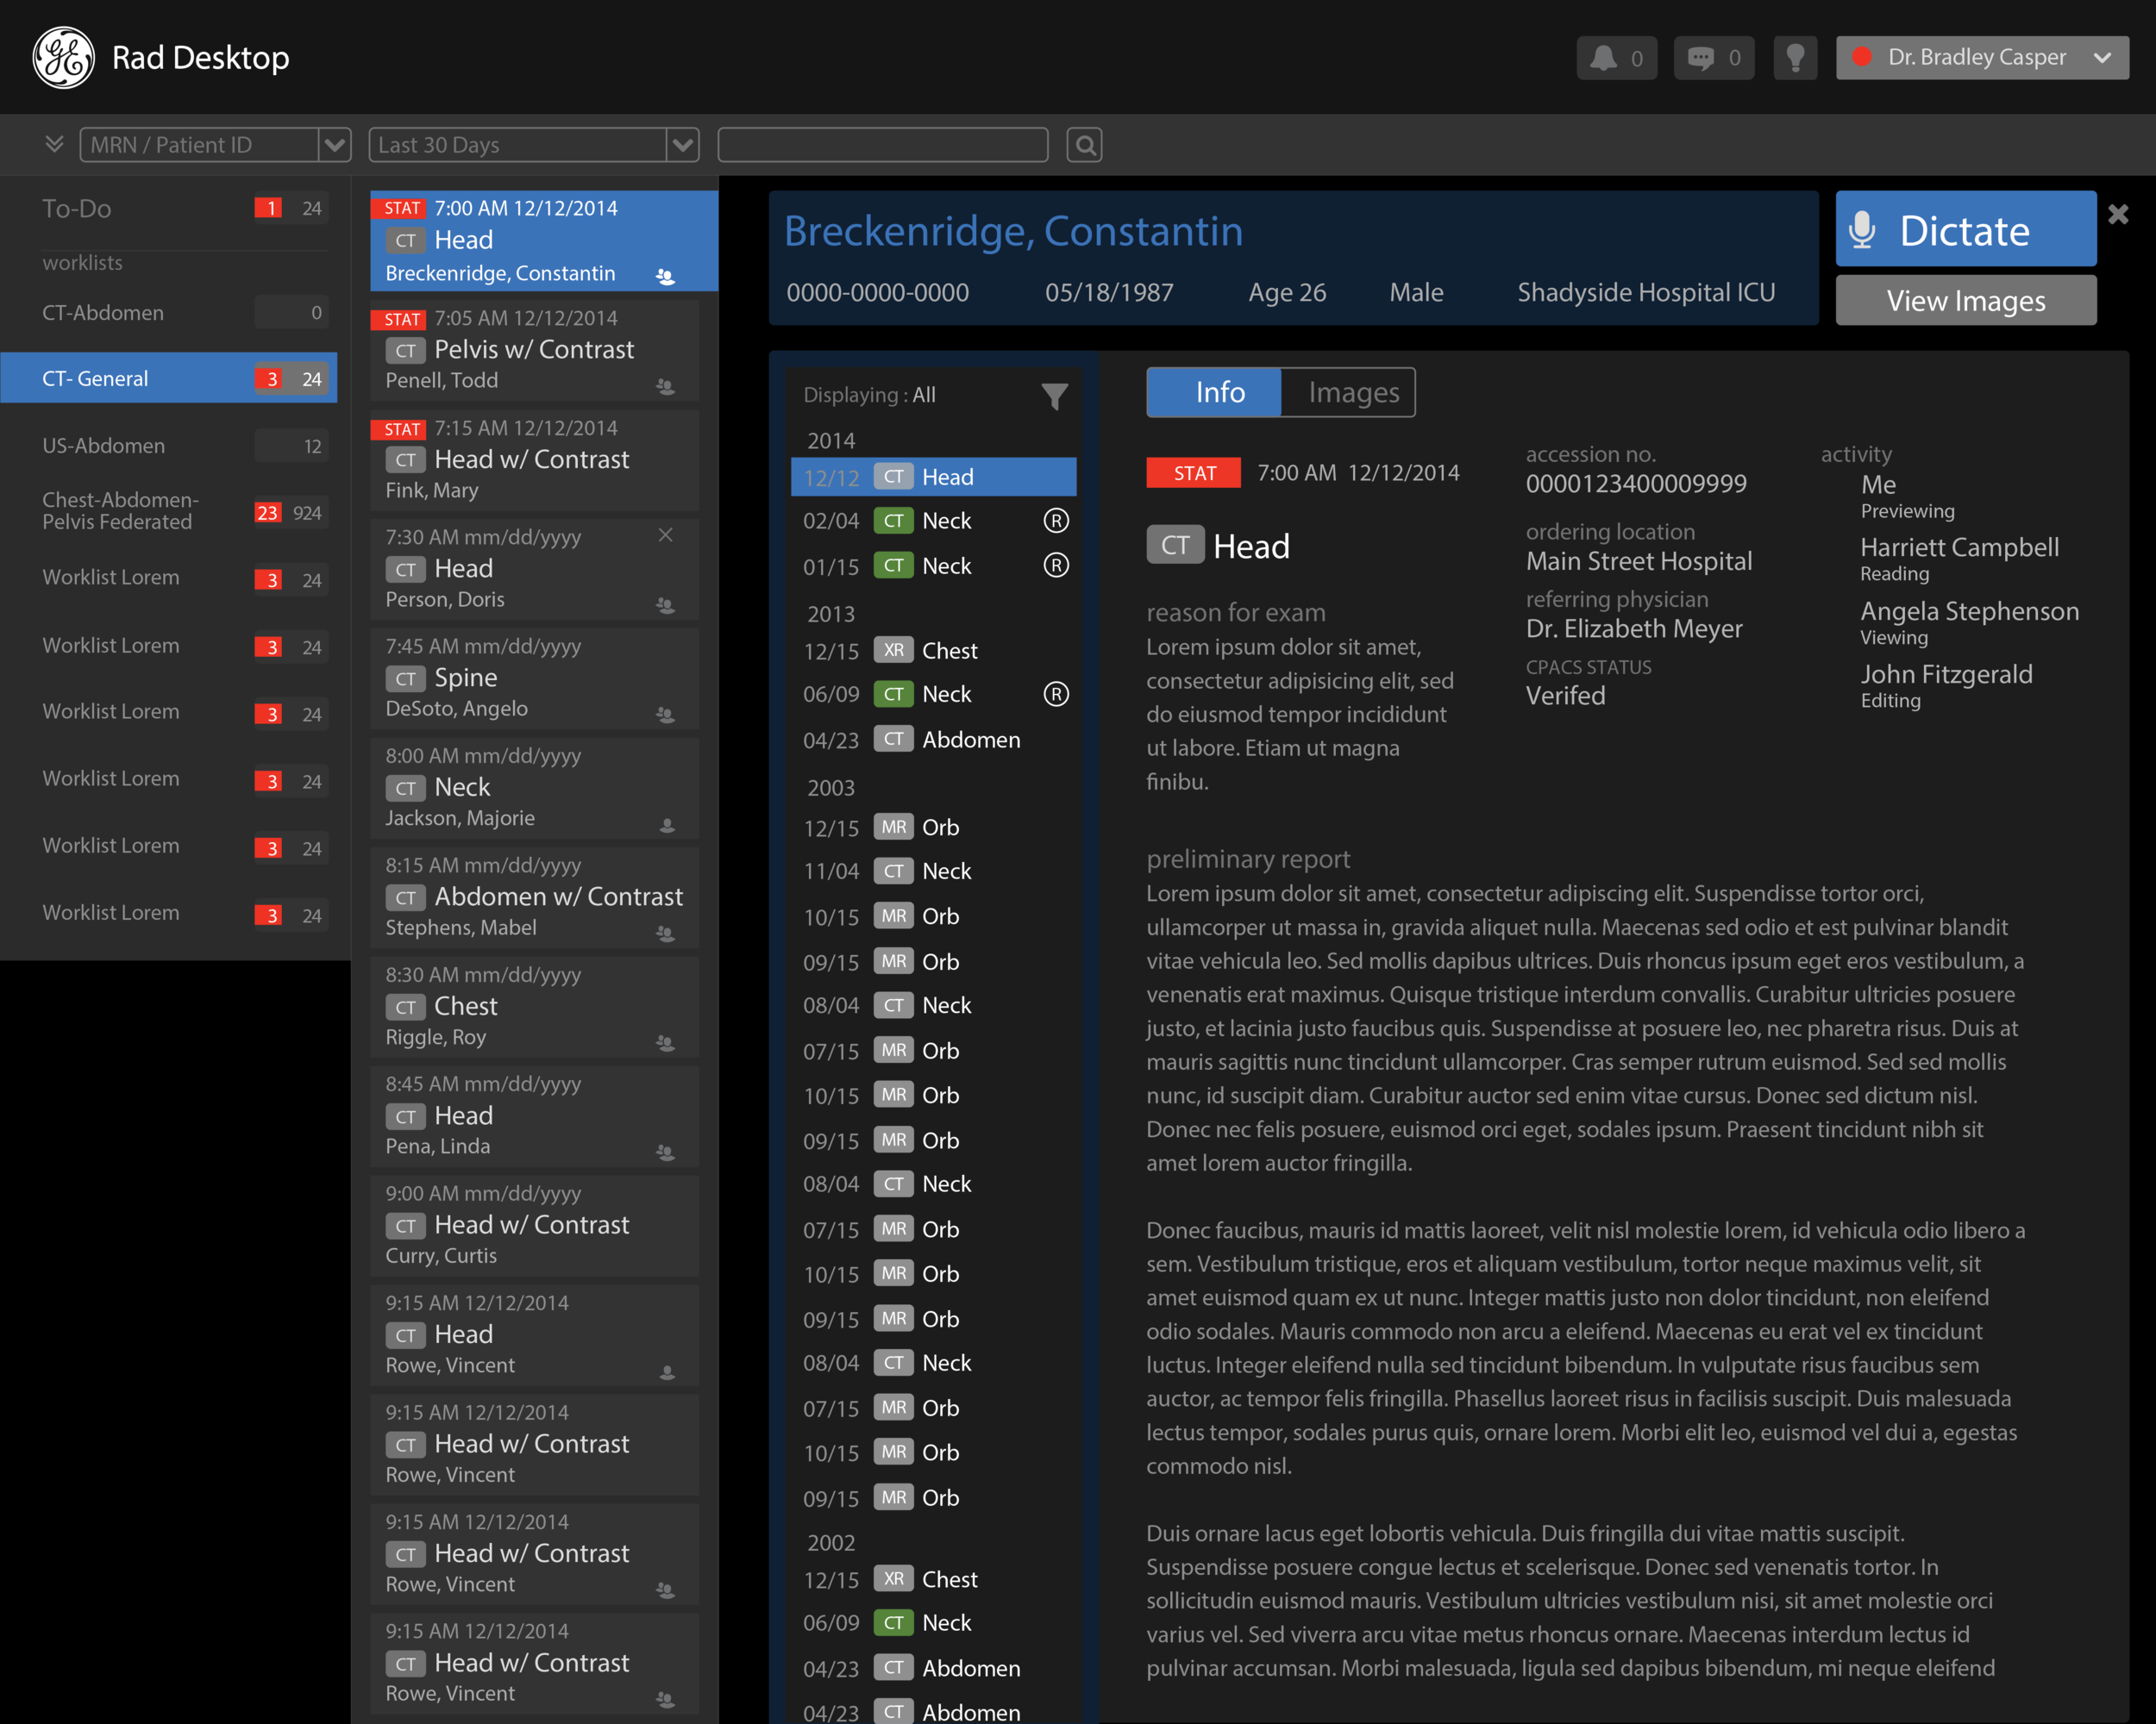Click the microphone icon in Dictate
2156x1724 pixels.
(x=1862, y=230)
